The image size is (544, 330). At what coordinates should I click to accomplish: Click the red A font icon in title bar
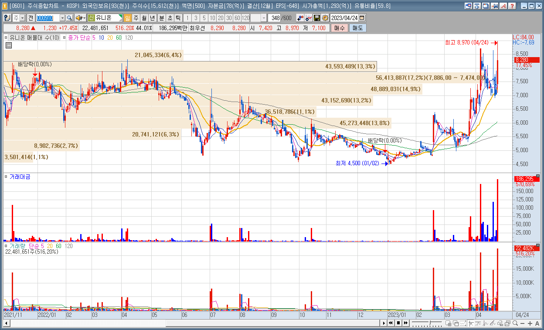tap(503, 6)
